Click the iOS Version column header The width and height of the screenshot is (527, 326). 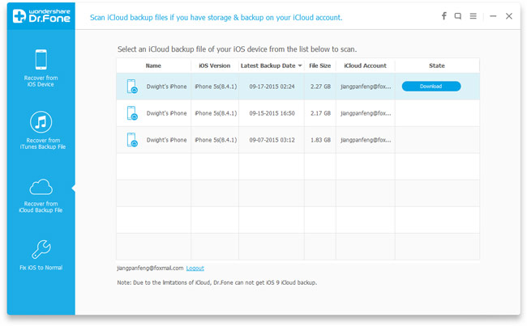(x=214, y=66)
